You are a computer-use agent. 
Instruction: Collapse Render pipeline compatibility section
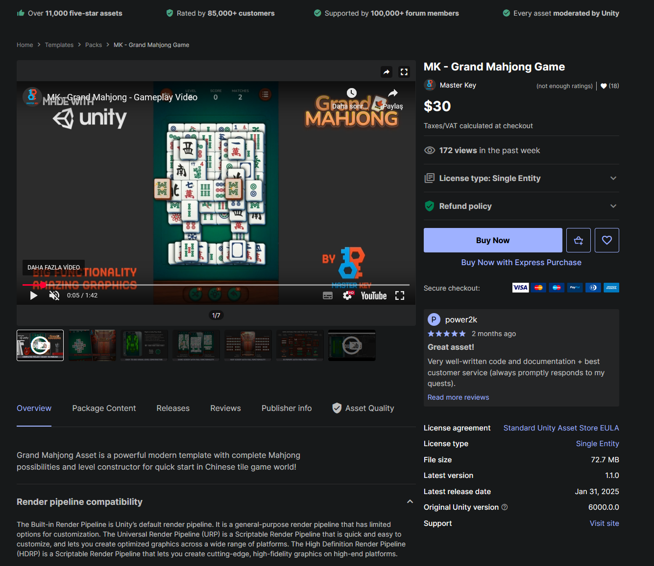point(410,501)
